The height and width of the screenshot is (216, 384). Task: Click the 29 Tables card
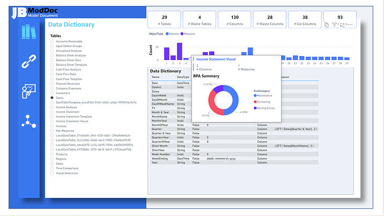164,19
